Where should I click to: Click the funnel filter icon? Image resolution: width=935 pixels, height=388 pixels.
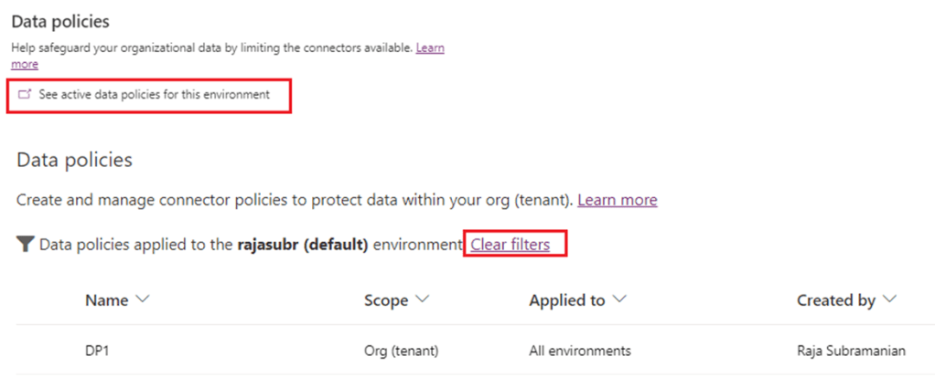pos(25,246)
